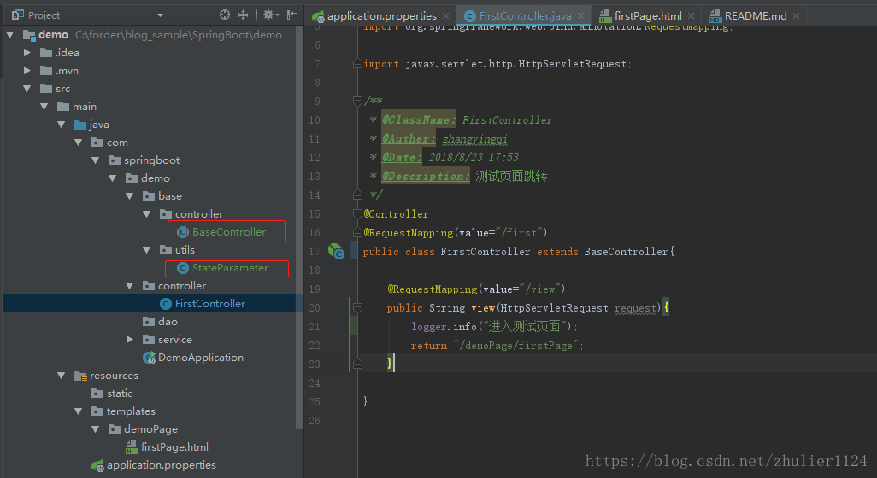Collapse the demo project root folder
Screen dimensions: 877x478
(x=10, y=35)
